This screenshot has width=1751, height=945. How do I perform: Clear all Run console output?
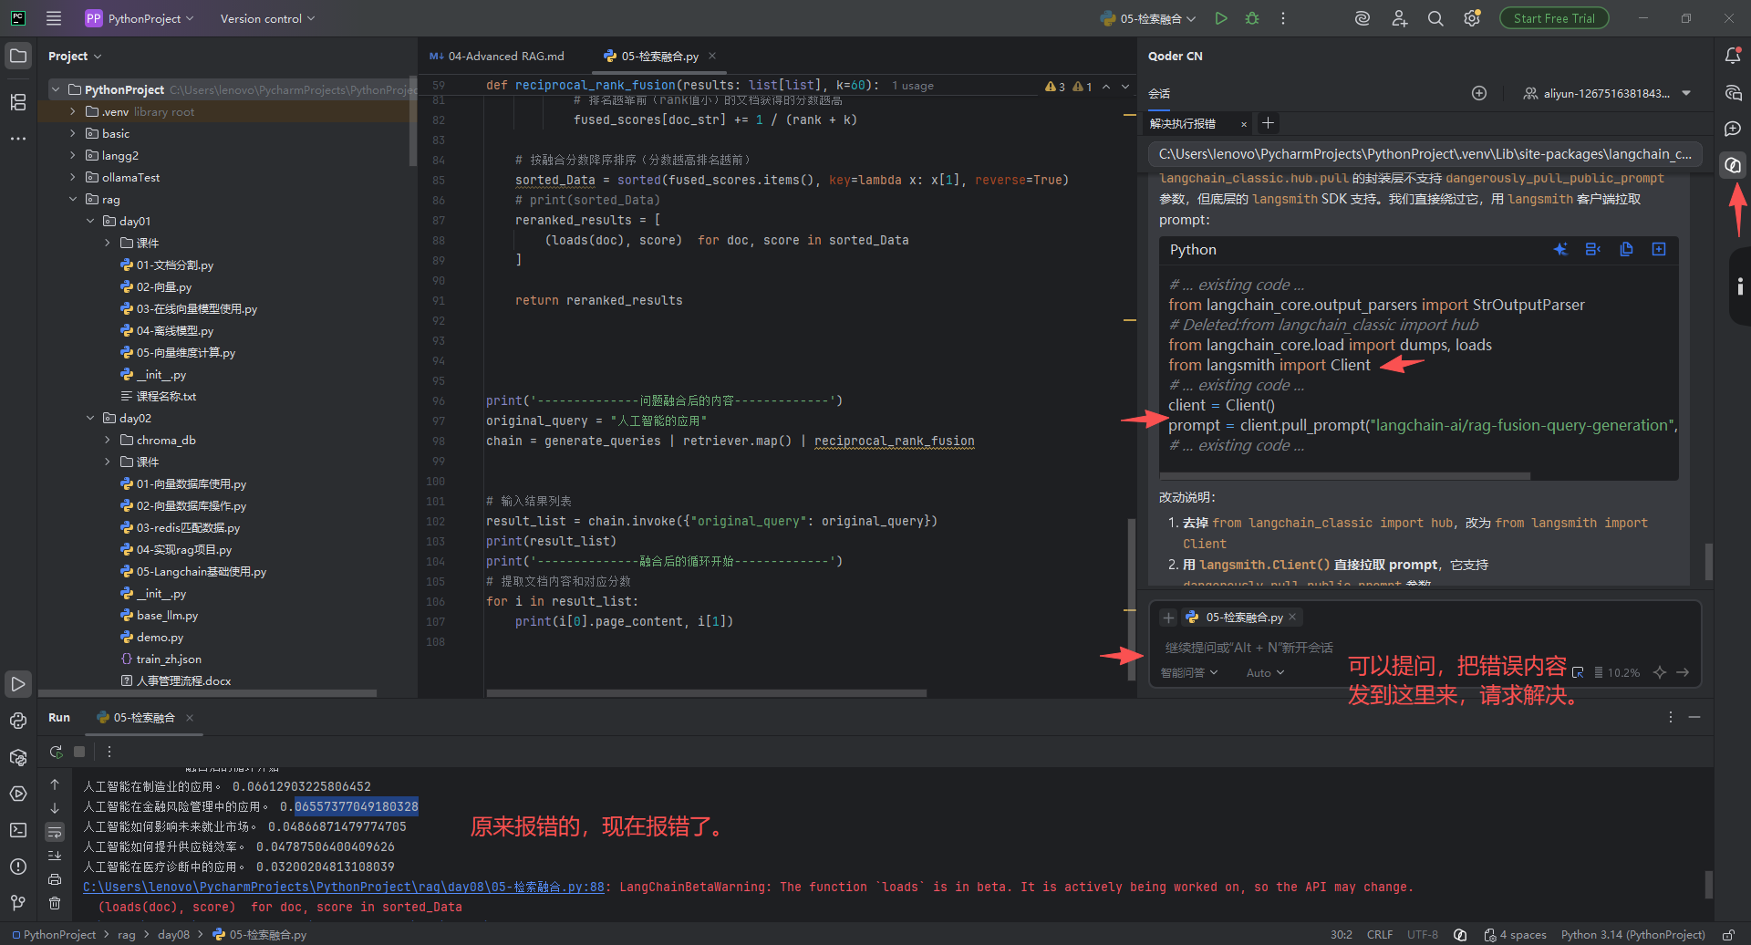coord(55,903)
